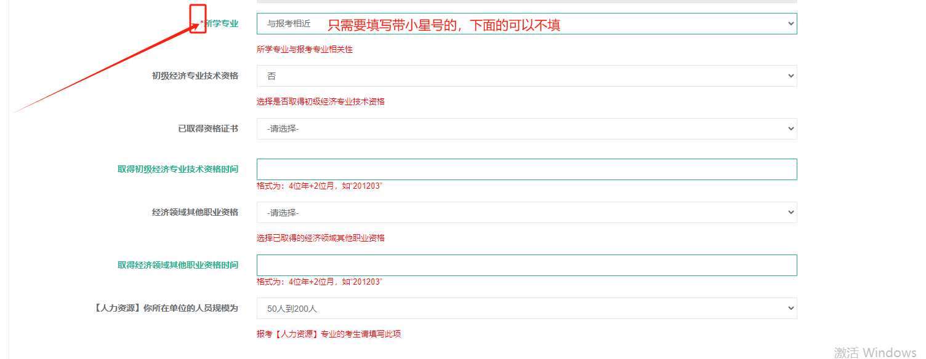Click the 所学专业 field label

click(x=221, y=24)
